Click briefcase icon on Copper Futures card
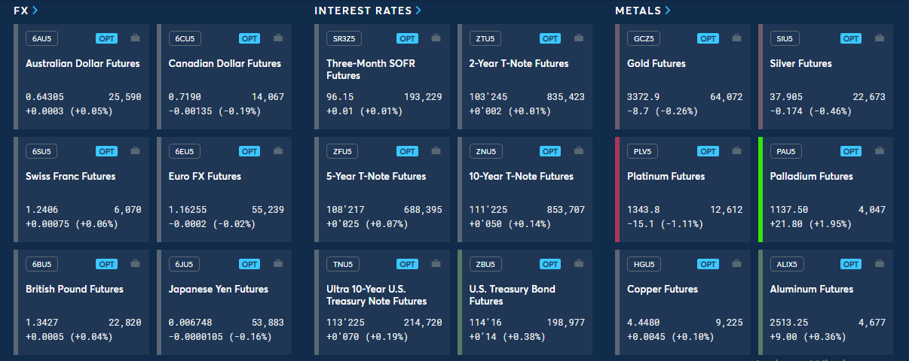The height and width of the screenshot is (361, 909). [736, 264]
